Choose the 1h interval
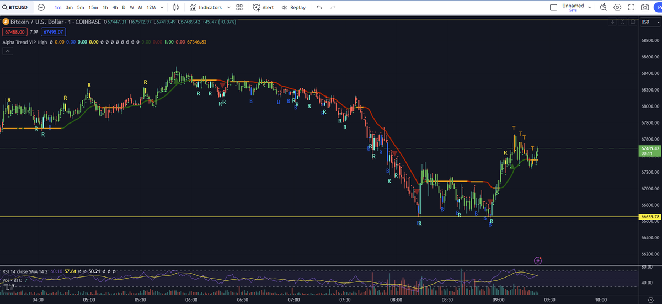 [x=105, y=8]
